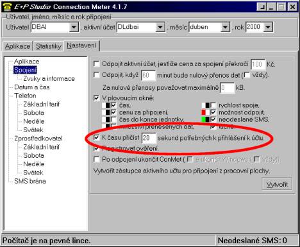300x247 pixels.
Task: Select the Nastavení tab
Action: click(81, 46)
